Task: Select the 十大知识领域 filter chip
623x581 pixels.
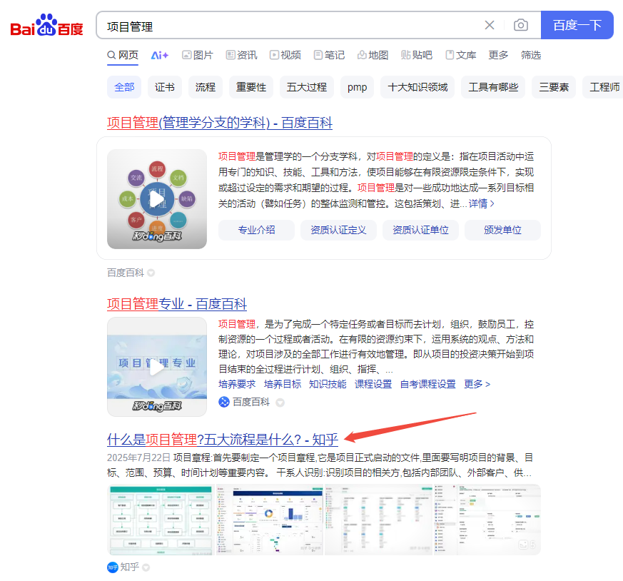Action: [x=417, y=87]
